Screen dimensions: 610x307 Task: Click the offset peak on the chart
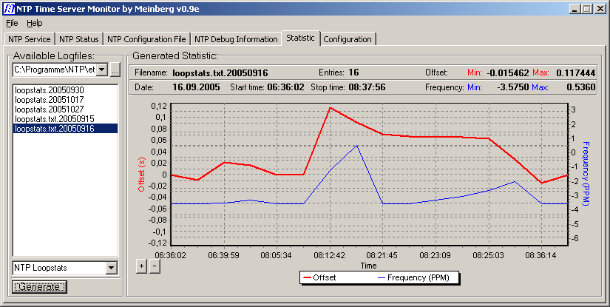coord(330,108)
